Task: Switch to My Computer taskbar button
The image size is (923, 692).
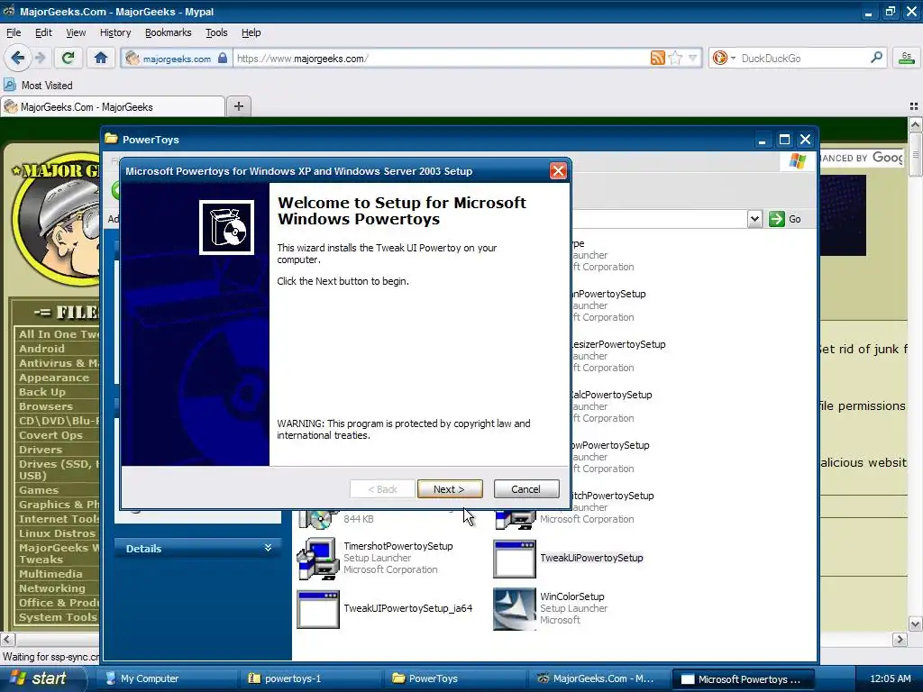Action: click(x=166, y=678)
